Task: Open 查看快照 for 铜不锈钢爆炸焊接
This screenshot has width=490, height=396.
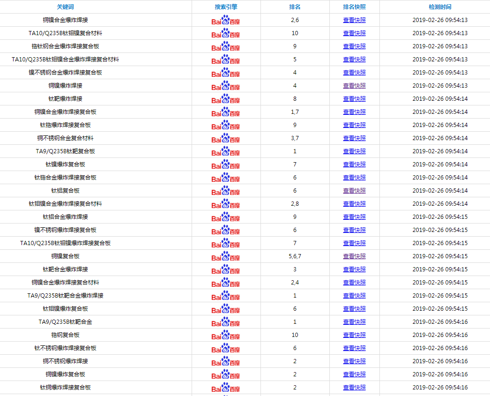Action: [354, 361]
